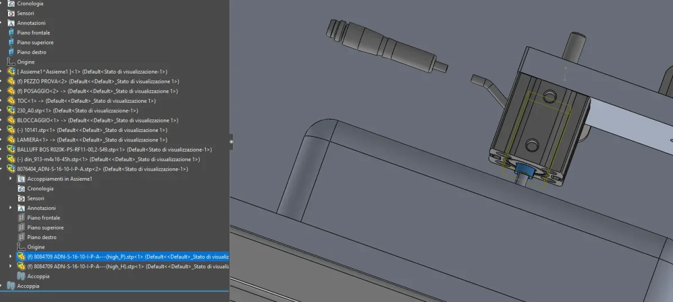
Task: Click the BALLUFF BOS sensor assembly icon
Action: coord(11,149)
